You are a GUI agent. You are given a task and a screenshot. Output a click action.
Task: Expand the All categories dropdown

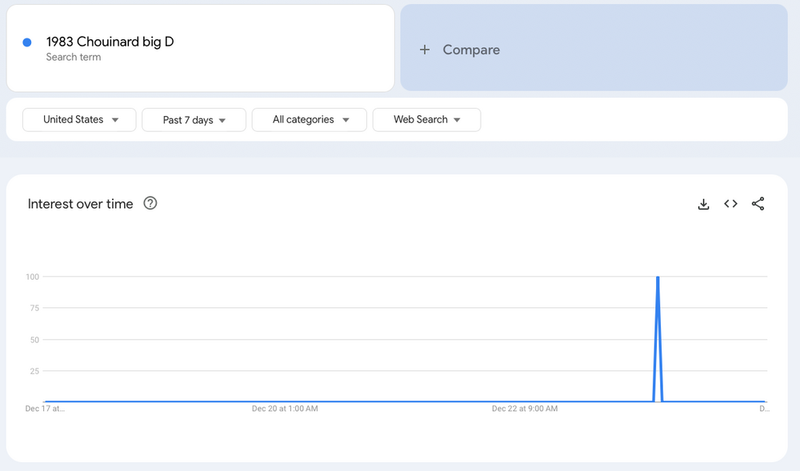[309, 120]
